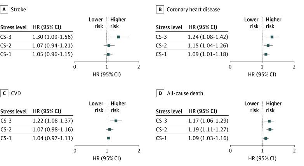Click the HR value 1.24 (1.08-1.42)
Screen dimensions: 304x166
pyautogui.click(x=208, y=37)
